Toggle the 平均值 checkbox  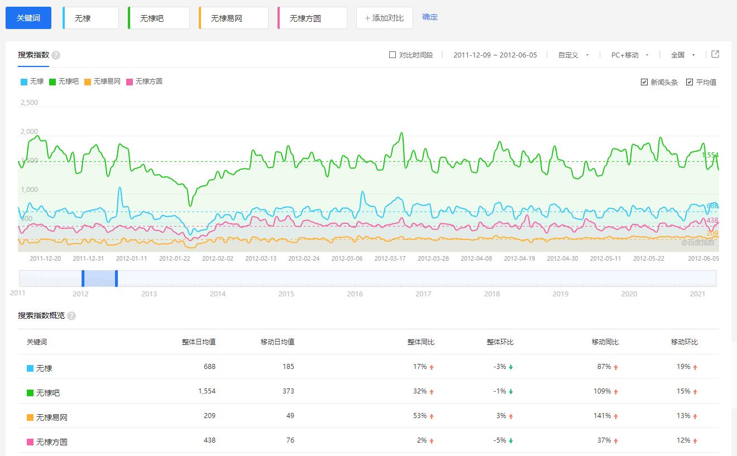point(690,82)
